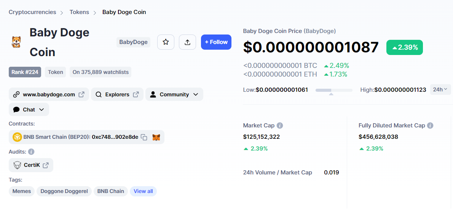Click the + Follow button

pyautogui.click(x=216, y=42)
